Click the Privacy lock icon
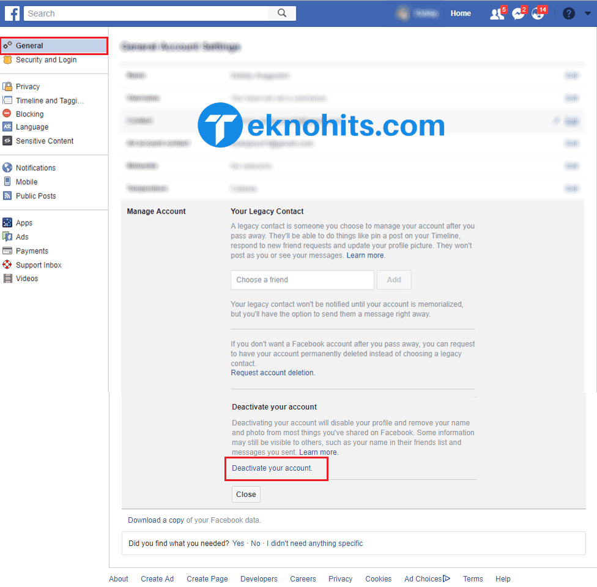597x587 pixels. [x=7, y=86]
